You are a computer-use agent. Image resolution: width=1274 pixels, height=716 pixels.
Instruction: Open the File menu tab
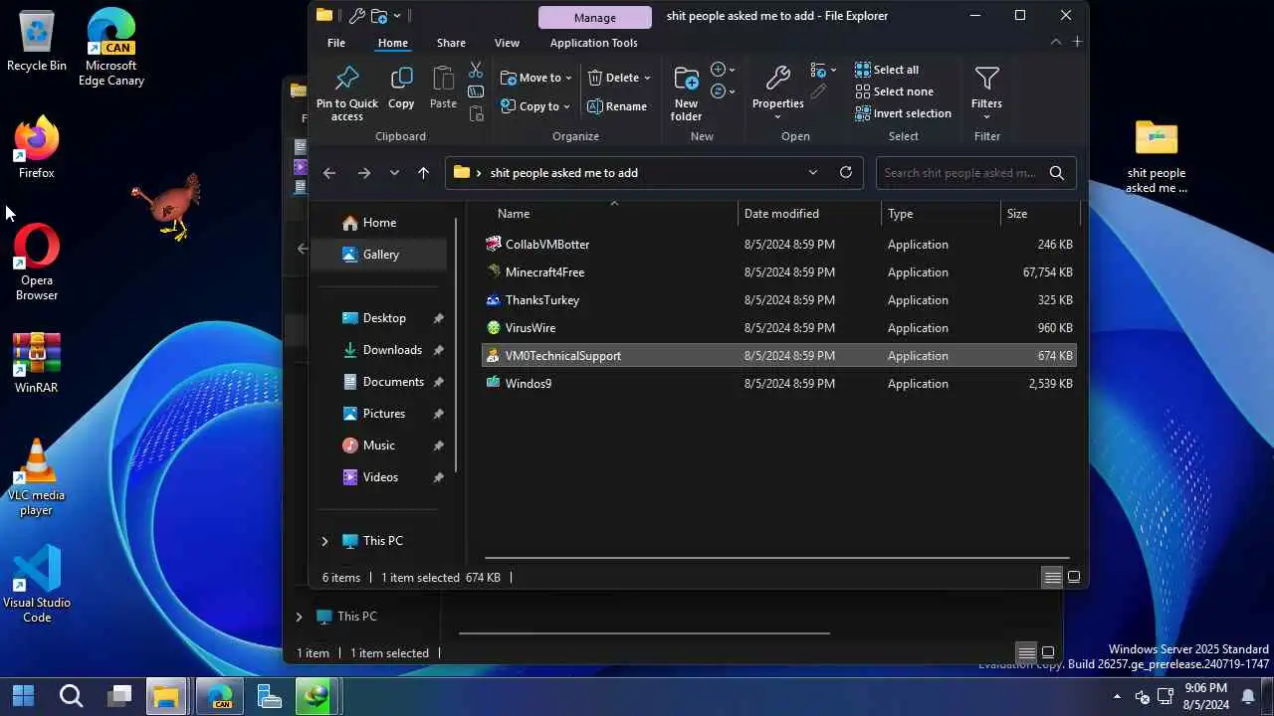click(x=336, y=43)
